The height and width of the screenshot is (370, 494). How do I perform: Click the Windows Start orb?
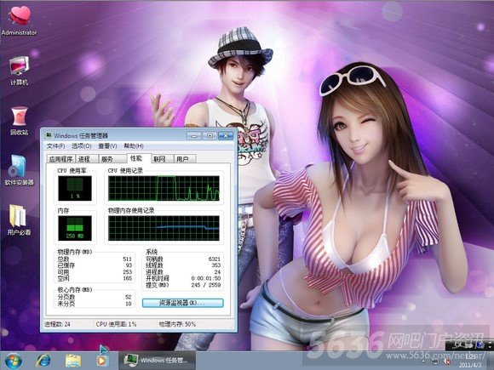(14, 361)
